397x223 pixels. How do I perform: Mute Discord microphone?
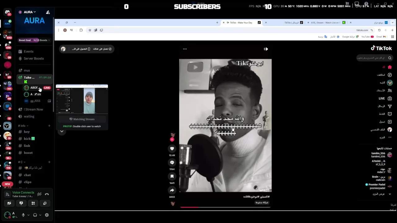23,215
